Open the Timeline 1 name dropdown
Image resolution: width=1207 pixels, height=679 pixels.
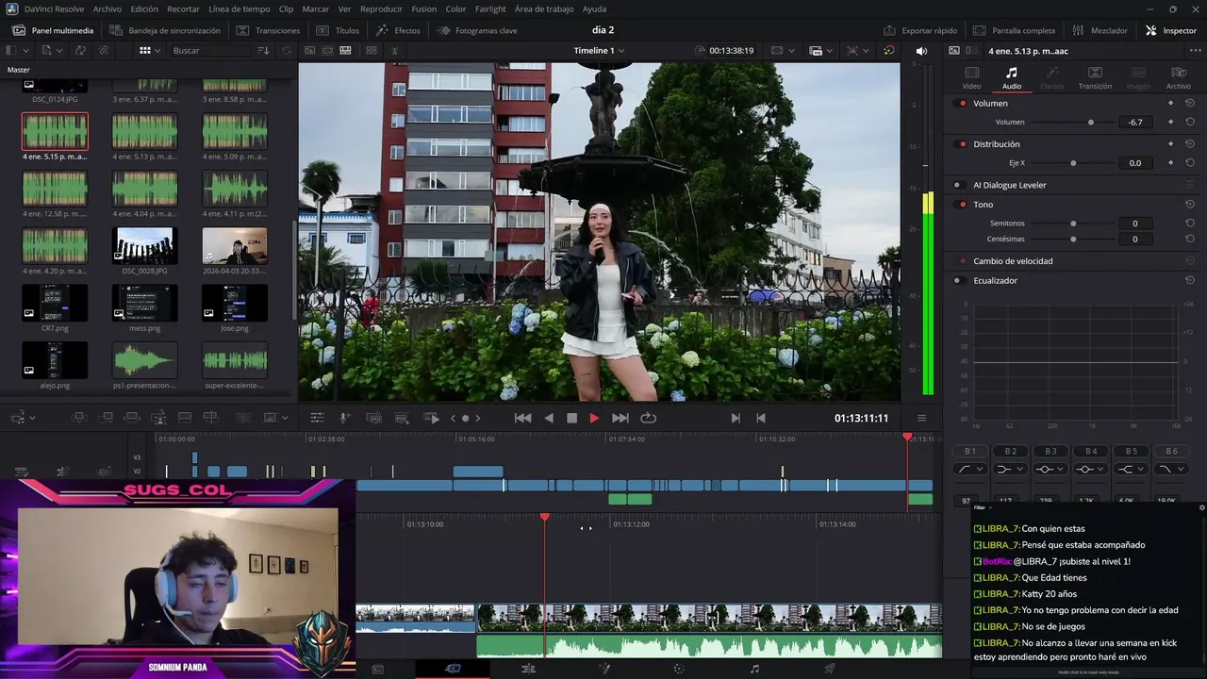(x=599, y=50)
